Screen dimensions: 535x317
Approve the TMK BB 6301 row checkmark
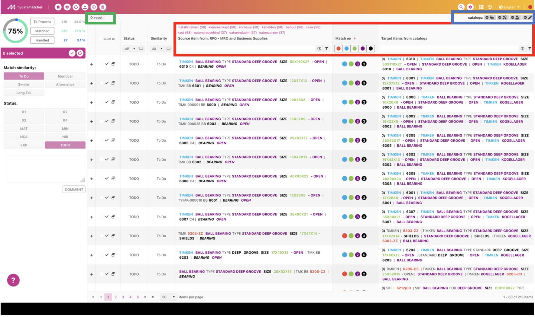pos(107,83)
